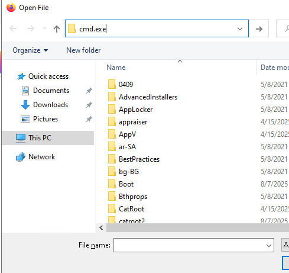Click the pin icon beside Documents
This screenshot has height=273, width=289.
pyautogui.click(x=89, y=91)
